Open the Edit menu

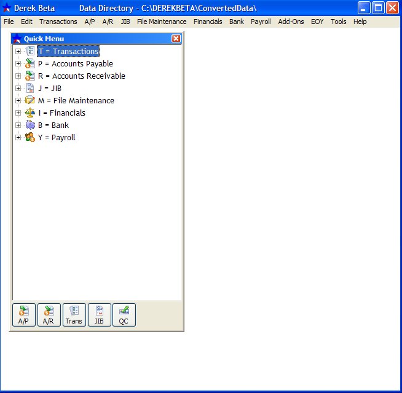pyautogui.click(x=26, y=22)
